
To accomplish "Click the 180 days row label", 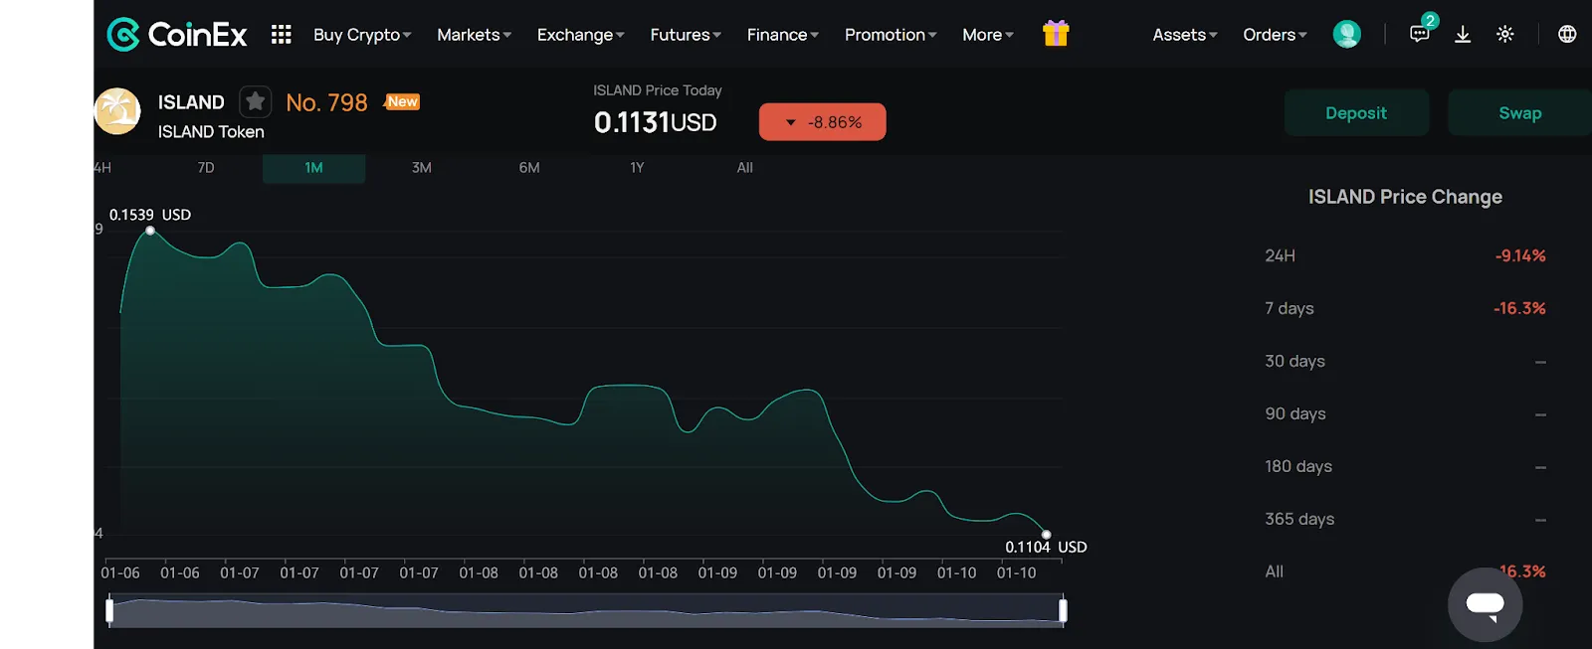I will point(1298,466).
